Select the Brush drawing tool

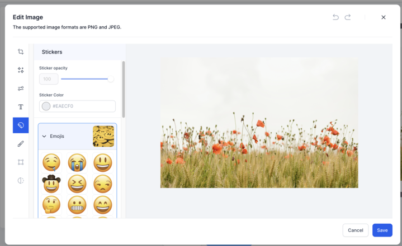pyautogui.click(x=21, y=144)
